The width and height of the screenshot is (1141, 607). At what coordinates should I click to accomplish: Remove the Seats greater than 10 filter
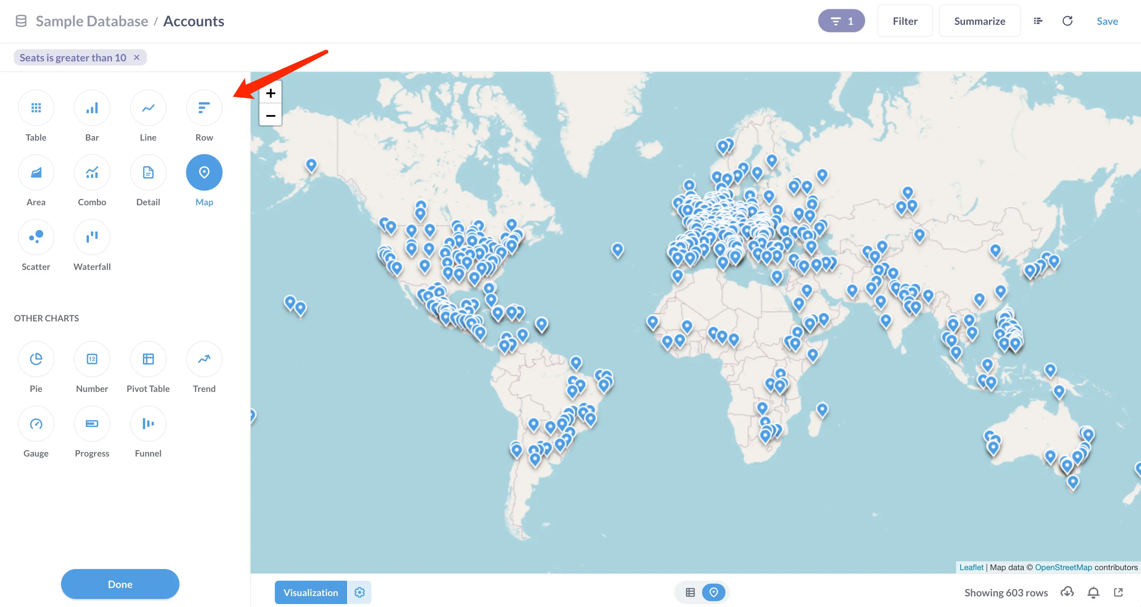pos(137,58)
